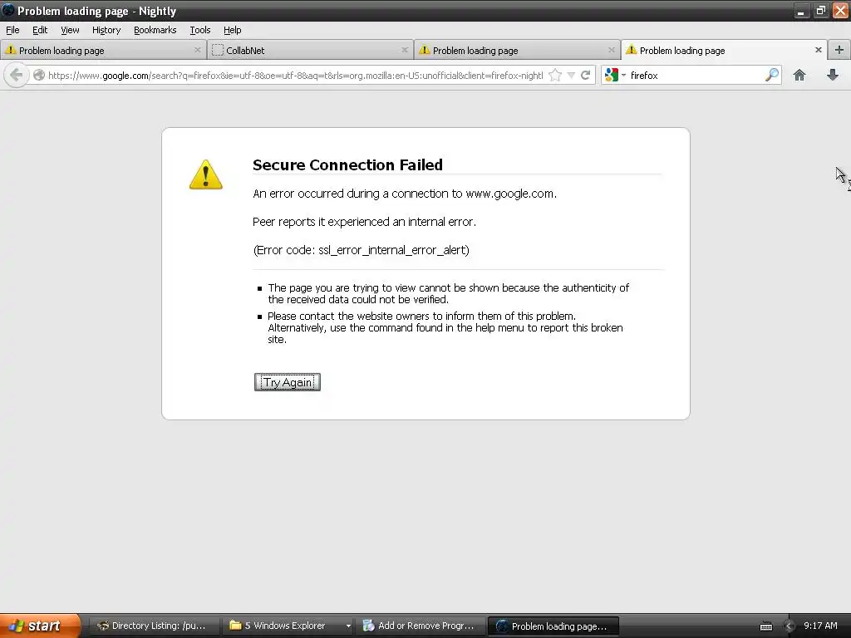Go to the Home page
This screenshot has width=851, height=638.
point(799,75)
